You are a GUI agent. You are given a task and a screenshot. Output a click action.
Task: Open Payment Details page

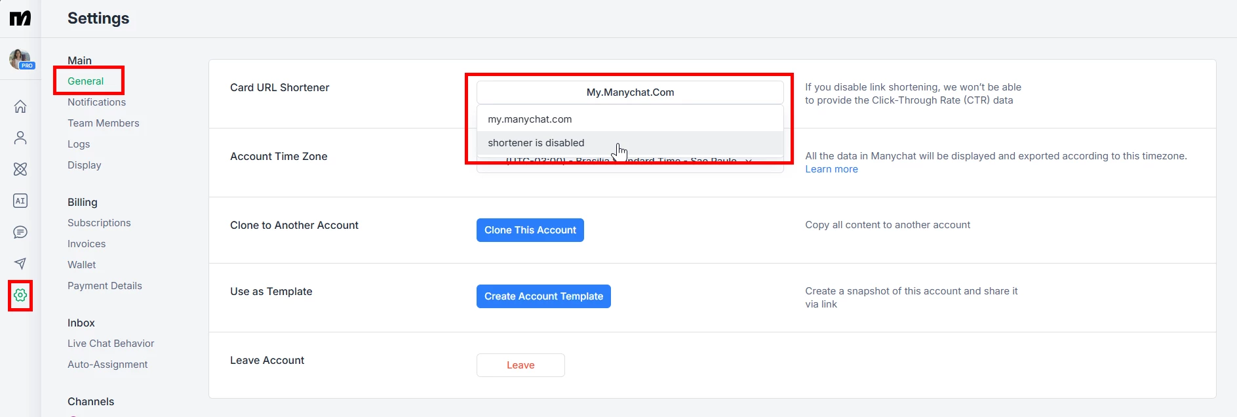click(x=104, y=286)
